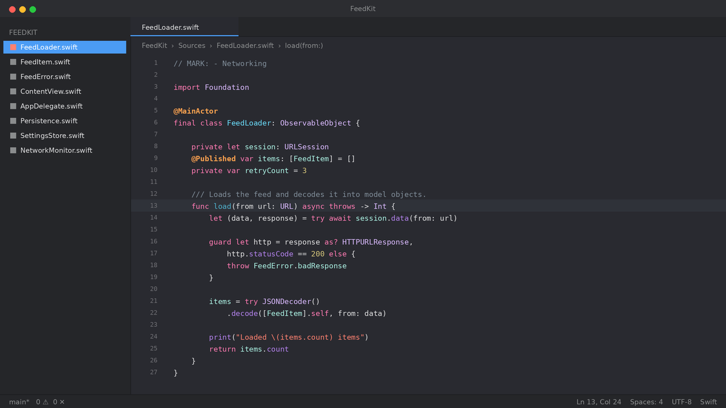The image size is (726, 408).
Task: Click the Ln 13, Col 24 cursor position
Action: pos(599,402)
